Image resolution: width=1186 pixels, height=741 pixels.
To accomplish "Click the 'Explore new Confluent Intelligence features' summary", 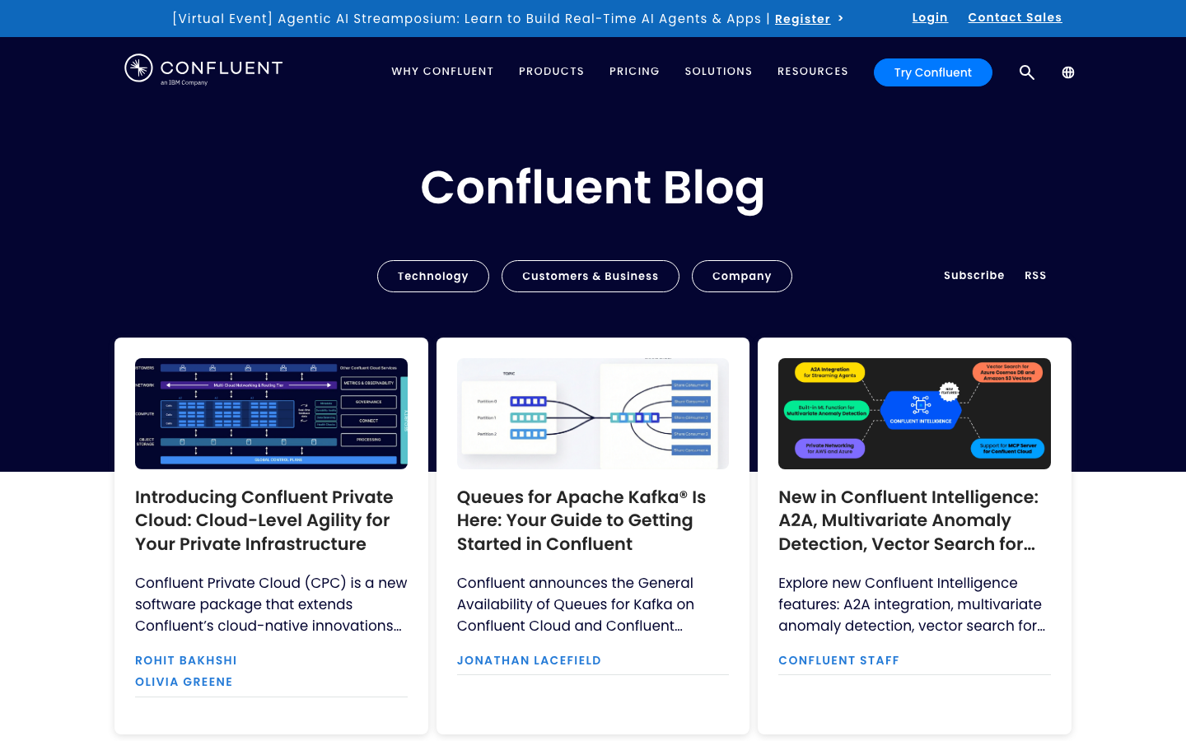I will coord(912,604).
